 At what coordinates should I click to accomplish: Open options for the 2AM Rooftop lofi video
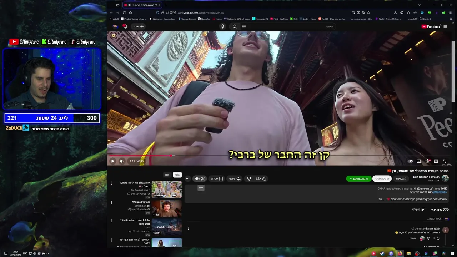click(x=111, y=221)
